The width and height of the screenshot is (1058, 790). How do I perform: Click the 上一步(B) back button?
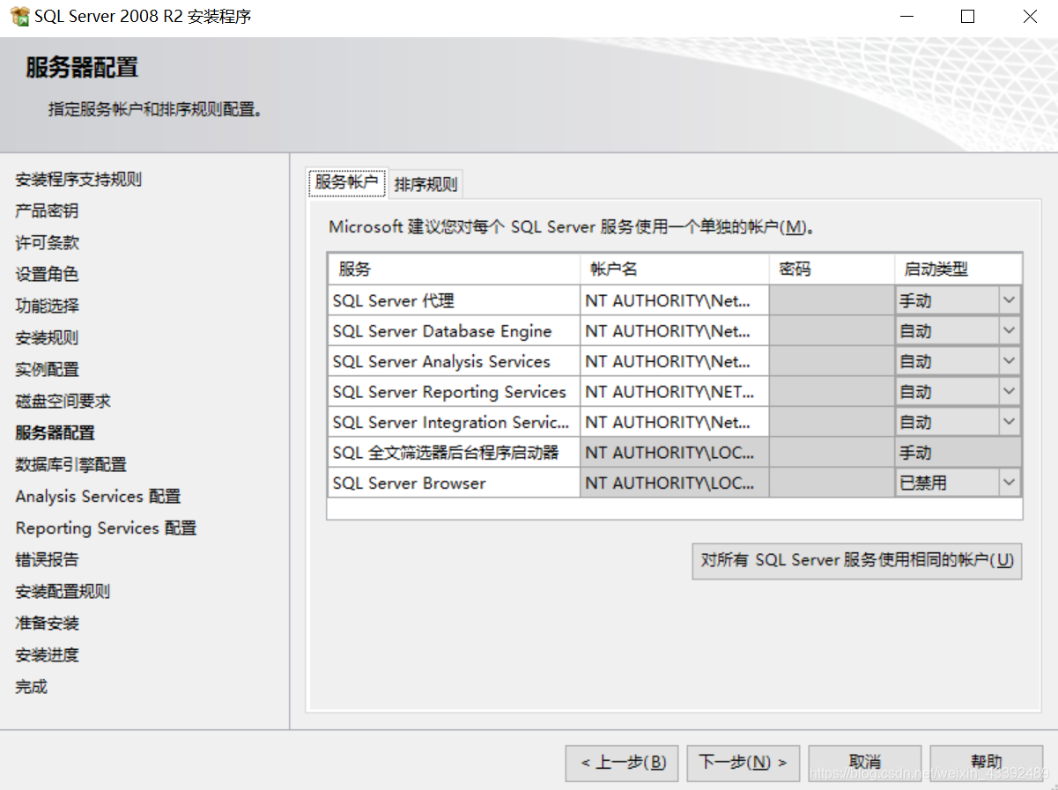coord(622,762)
